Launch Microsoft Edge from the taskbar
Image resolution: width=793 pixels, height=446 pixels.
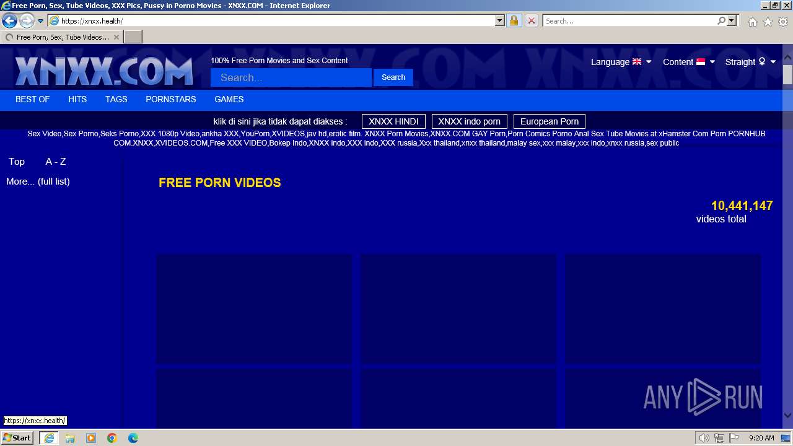[x=133, y=438]
